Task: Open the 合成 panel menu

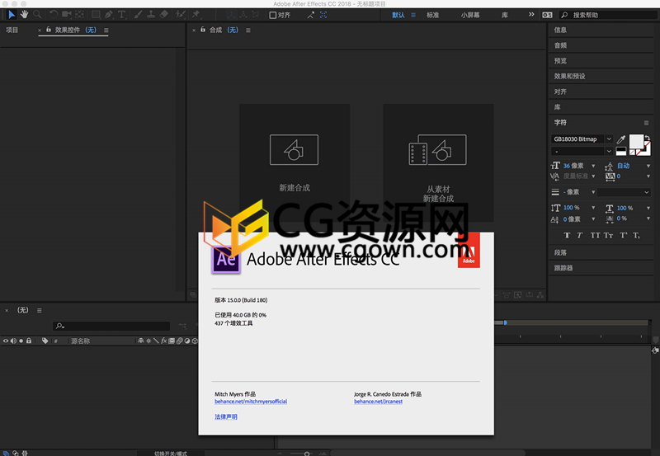Action: pos(248,31)
